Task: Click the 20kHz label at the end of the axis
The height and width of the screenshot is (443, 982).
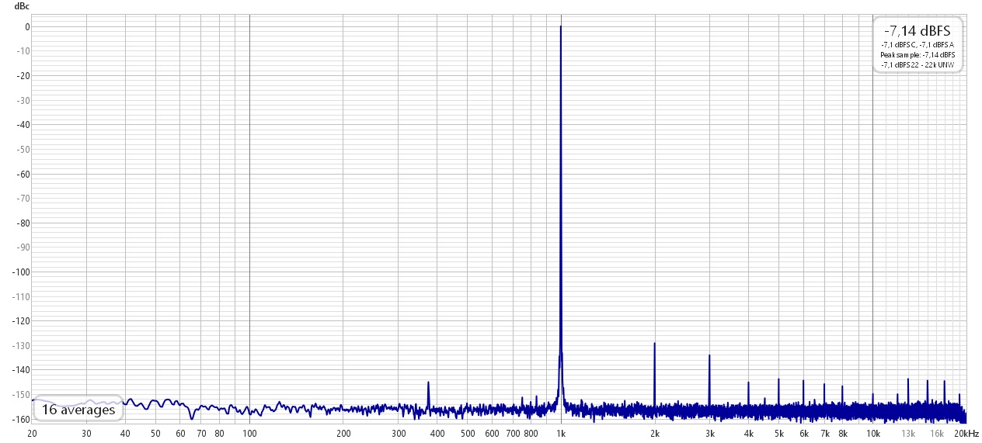Action: point(966,434)
